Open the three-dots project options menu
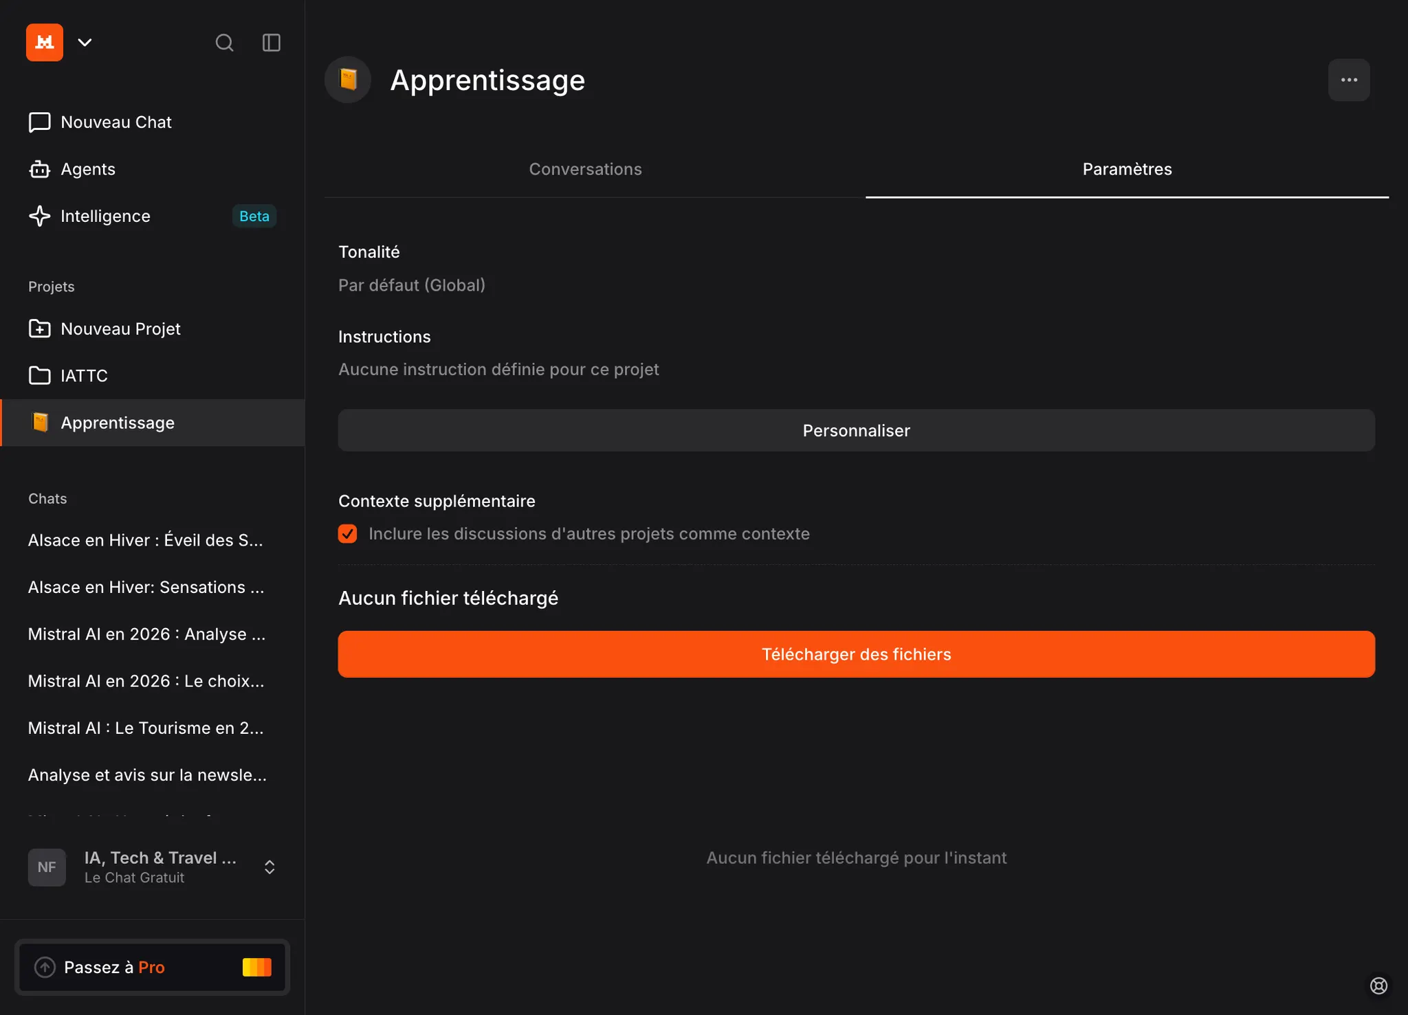Screen dimensions: 1408x1015 [1349, 80]
